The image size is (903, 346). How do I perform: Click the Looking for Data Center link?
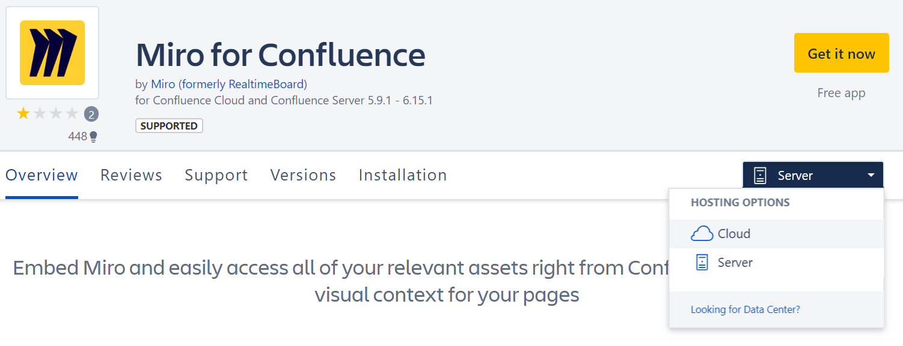click(x=745, y=309)
